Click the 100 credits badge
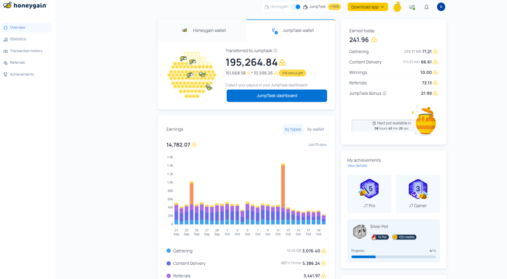The image size is (507, 279). click(404, 237)
